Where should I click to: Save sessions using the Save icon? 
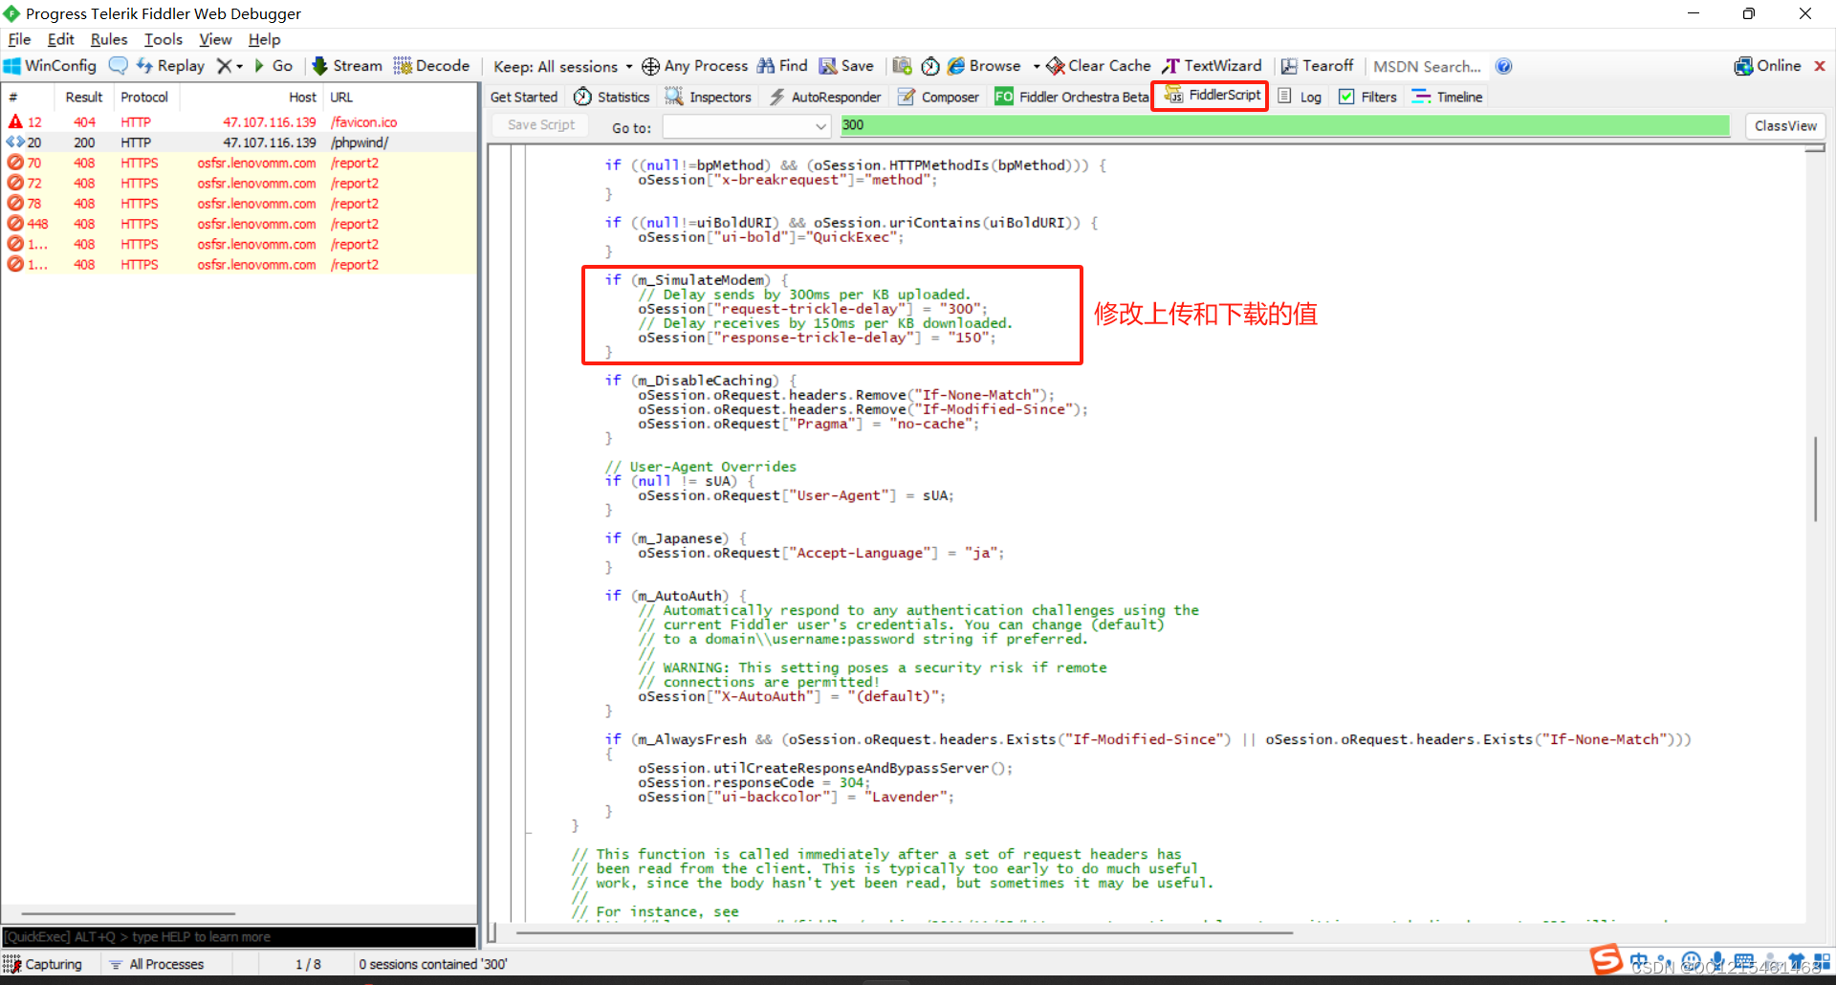(846, 66)
